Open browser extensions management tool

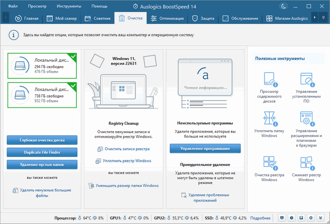(x=306, y=129)
